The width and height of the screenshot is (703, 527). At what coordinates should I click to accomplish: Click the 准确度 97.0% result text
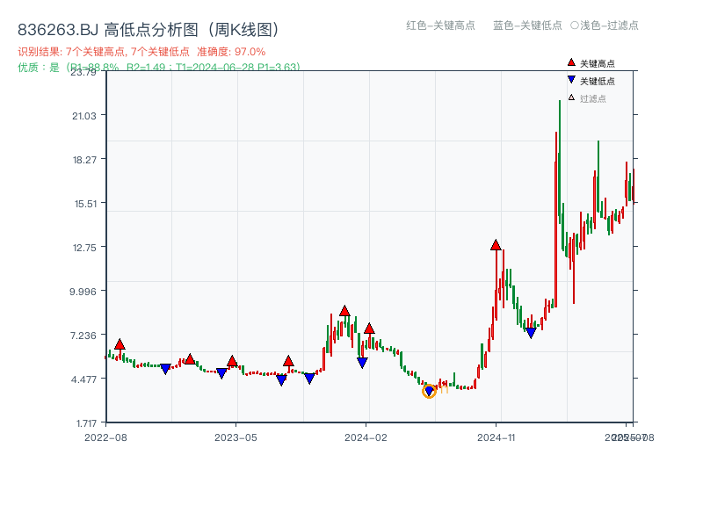[x=231, y=52]
